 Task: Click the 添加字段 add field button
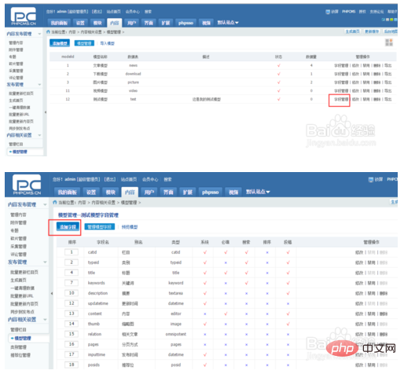(x=68, y=227)
